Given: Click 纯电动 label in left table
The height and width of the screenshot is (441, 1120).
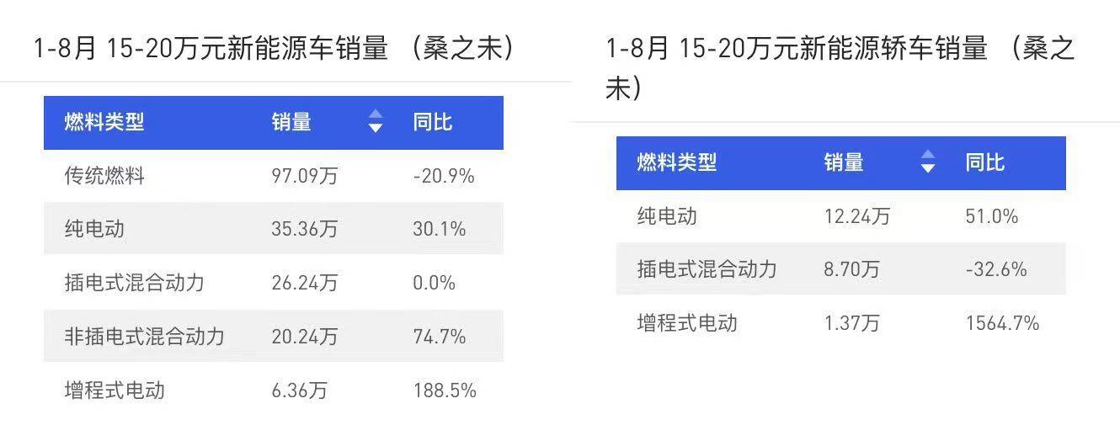Looking at the screenshot, I should point(94,229).
